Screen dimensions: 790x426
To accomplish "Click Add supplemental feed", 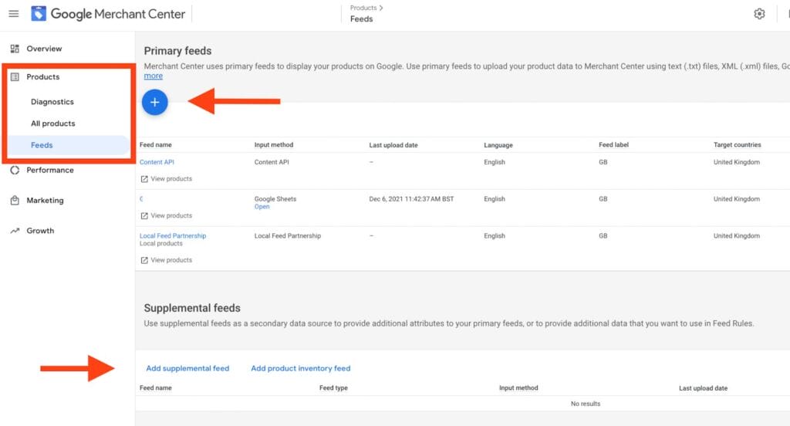I will (x=187, y=369).
